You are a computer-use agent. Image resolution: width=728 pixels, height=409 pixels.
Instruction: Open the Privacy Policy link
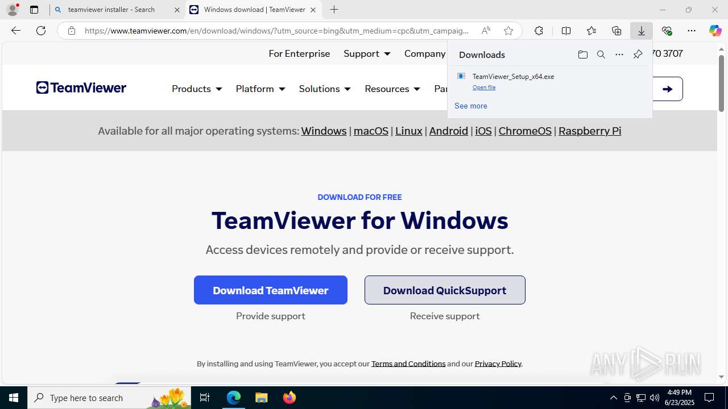click(x=498, y=364)
